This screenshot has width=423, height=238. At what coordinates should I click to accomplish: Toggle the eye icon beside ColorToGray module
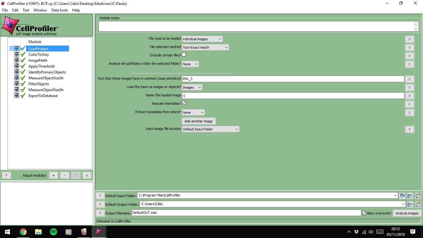[17, 54]
